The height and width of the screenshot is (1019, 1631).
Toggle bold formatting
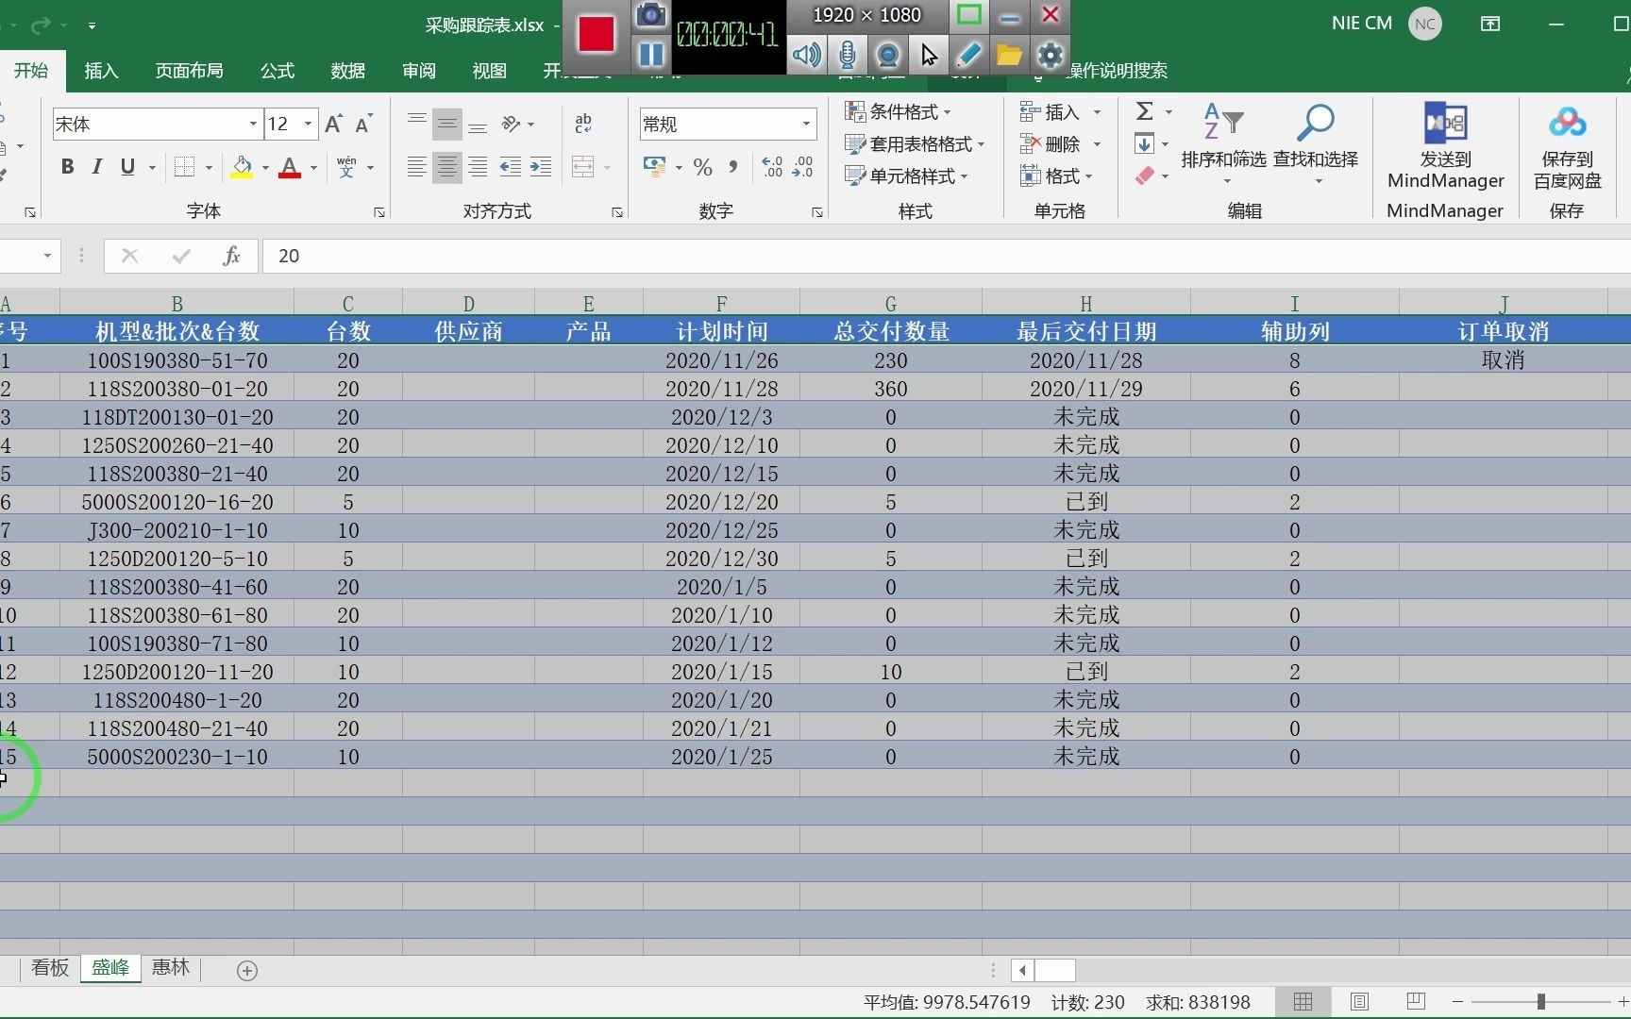[67, 167]
